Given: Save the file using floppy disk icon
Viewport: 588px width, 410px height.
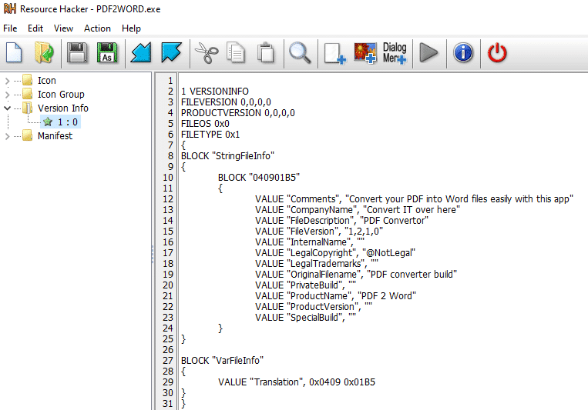Looking at the screenshot, I should [x=77, y=52].
